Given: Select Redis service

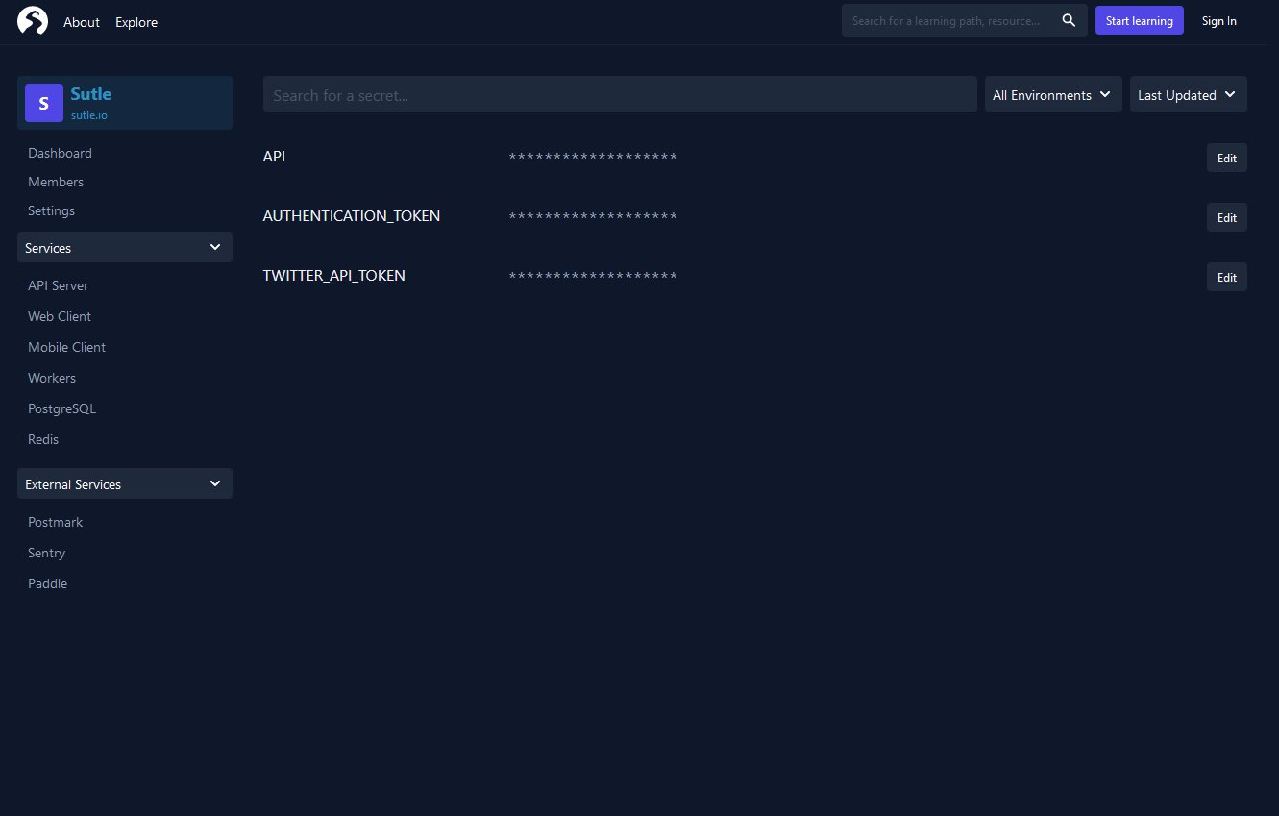Looking at the screenshot, I should tap(43, 439).
